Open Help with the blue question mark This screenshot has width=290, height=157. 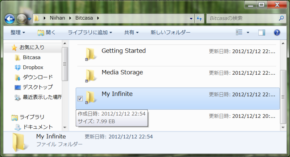[x=277, y=33]
